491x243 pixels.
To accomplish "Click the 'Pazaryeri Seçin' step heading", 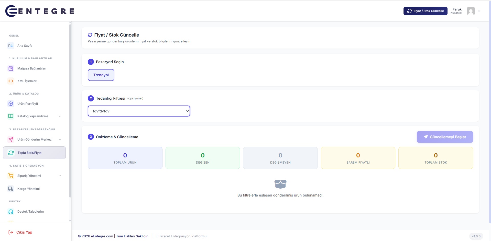I will (110, 62).
